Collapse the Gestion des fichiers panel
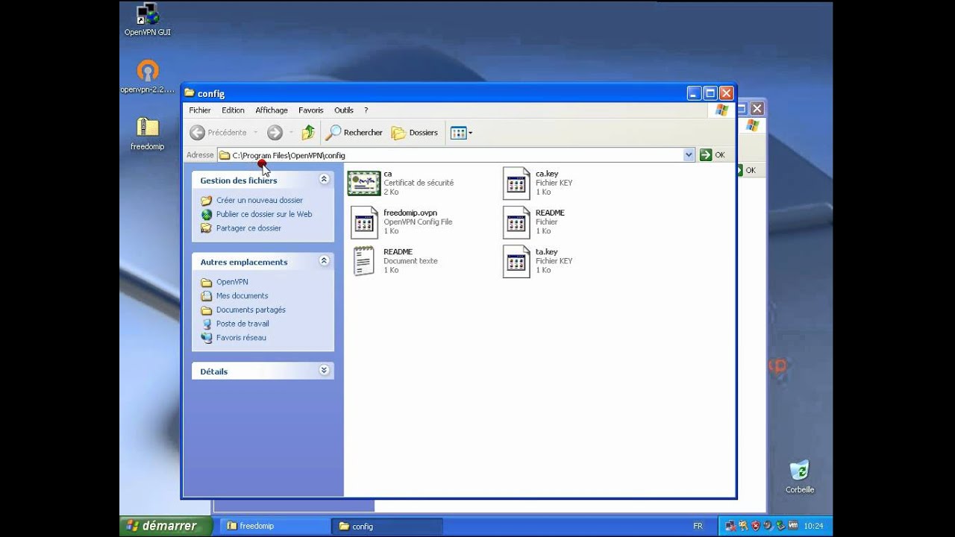The width and height of the screenshot is (955, 537). pyautogui.click(x=324, y=180)
